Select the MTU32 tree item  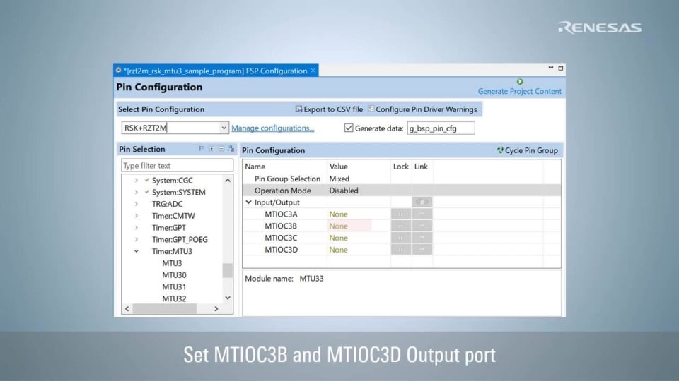(174, 298)
